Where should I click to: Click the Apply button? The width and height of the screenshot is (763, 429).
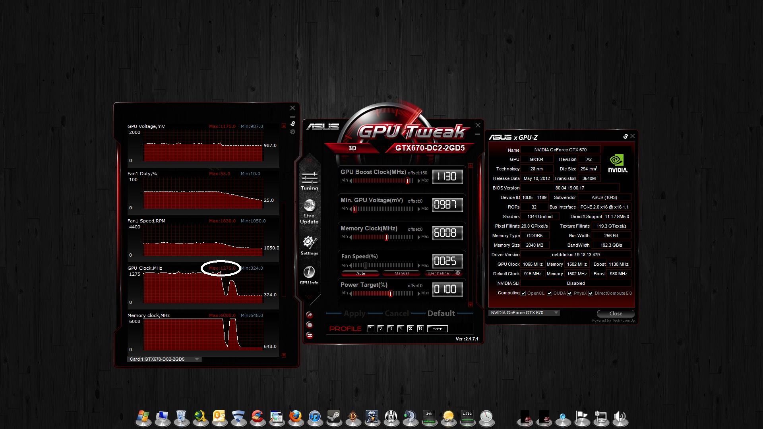[x=354, y=313]
